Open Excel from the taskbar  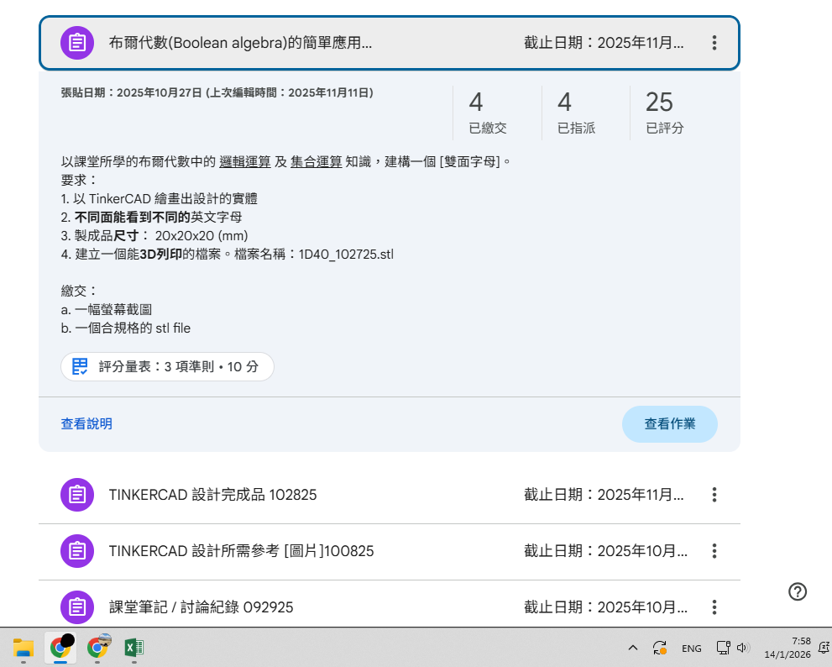pyautogui.click(x=133, y=648)
